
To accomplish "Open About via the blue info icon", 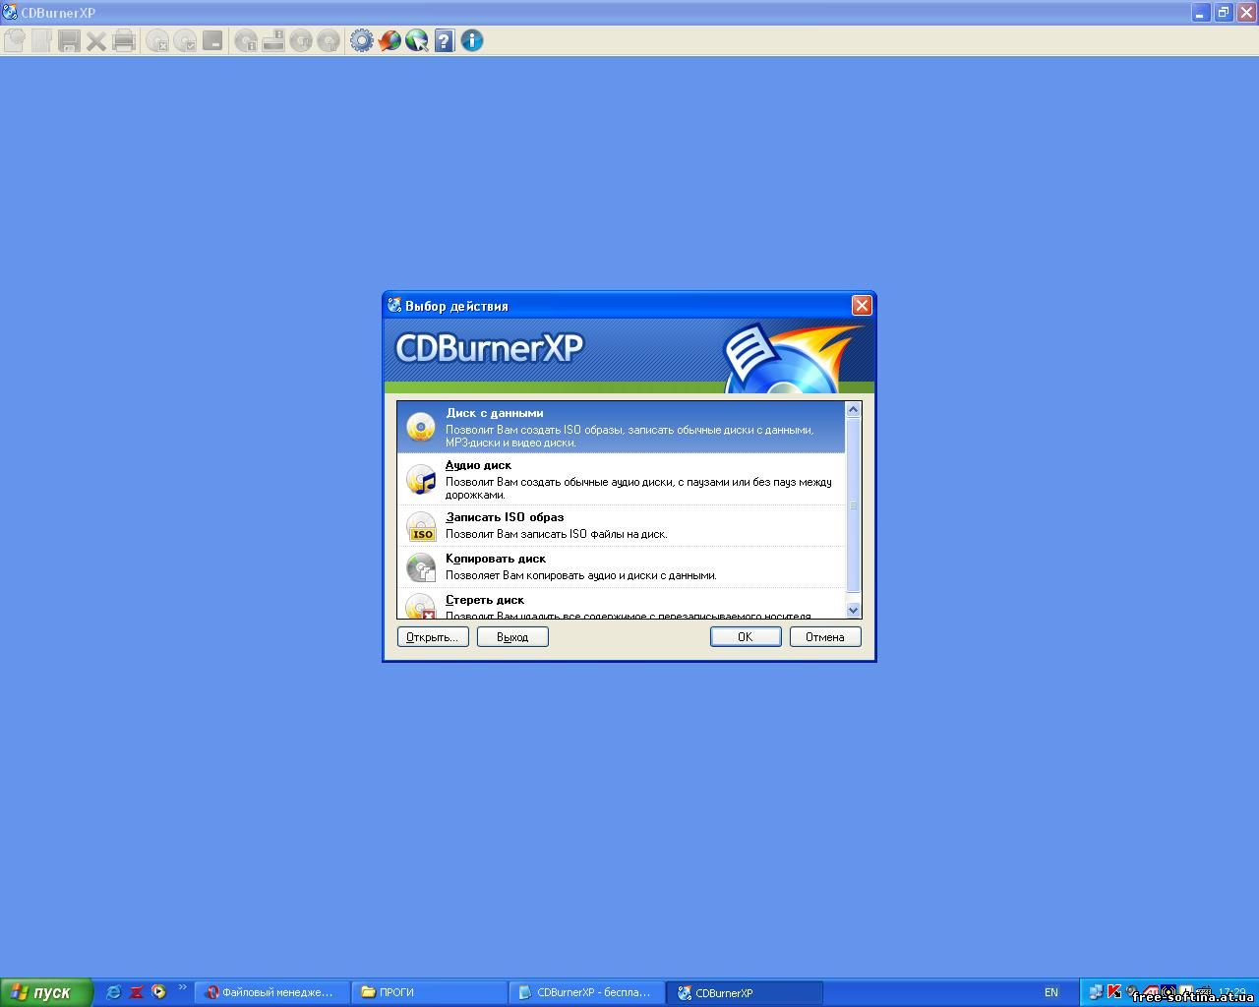I will [x=472, y=40].
